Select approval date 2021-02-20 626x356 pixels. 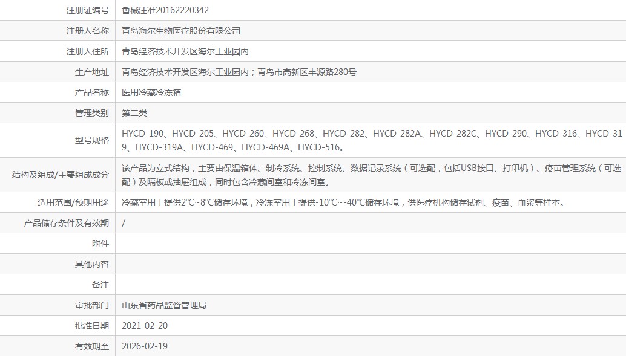pos(145,326)
